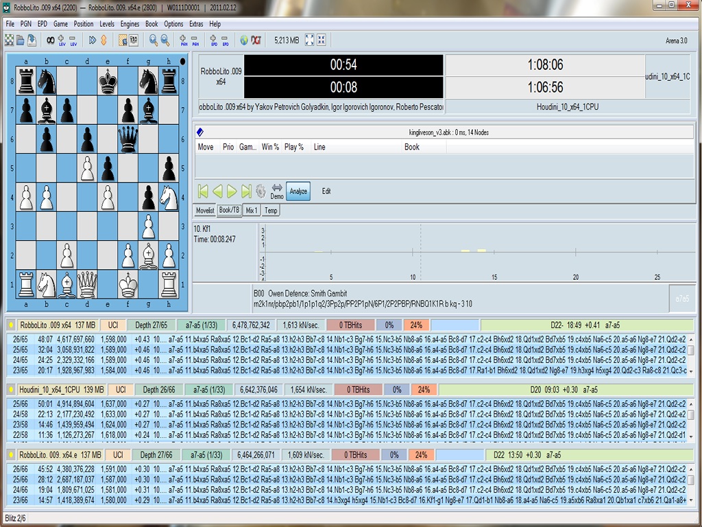Click the expand-arrows fullscreen icon
This screenshot has height=527, width=702.
click(309, 40)
